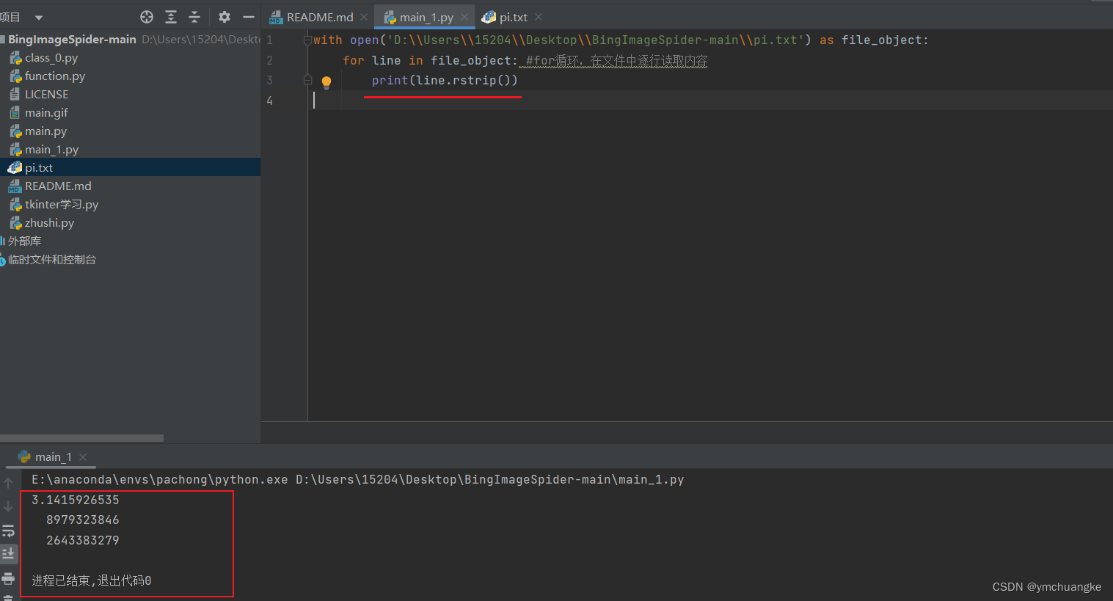Click the down arrow in run toolbar
Image resolution: width=1113 pixels, height=601 pixels.
pos(8,506)
